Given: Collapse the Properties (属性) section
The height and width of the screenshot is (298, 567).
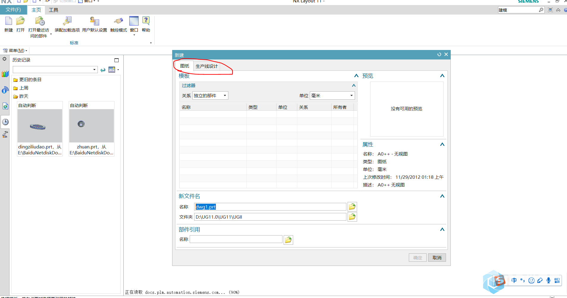Looking at the screenshot, I should [442, 144].
